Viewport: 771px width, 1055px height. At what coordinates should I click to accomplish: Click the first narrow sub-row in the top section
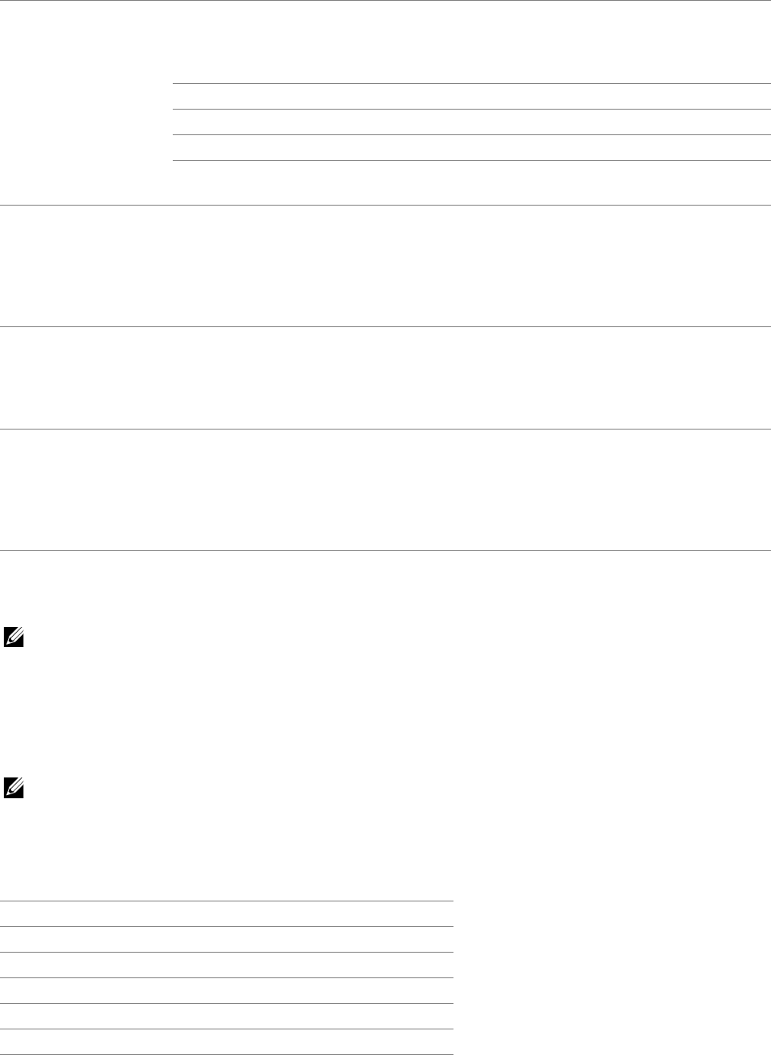pyautogui.click(x=471, y=97)
